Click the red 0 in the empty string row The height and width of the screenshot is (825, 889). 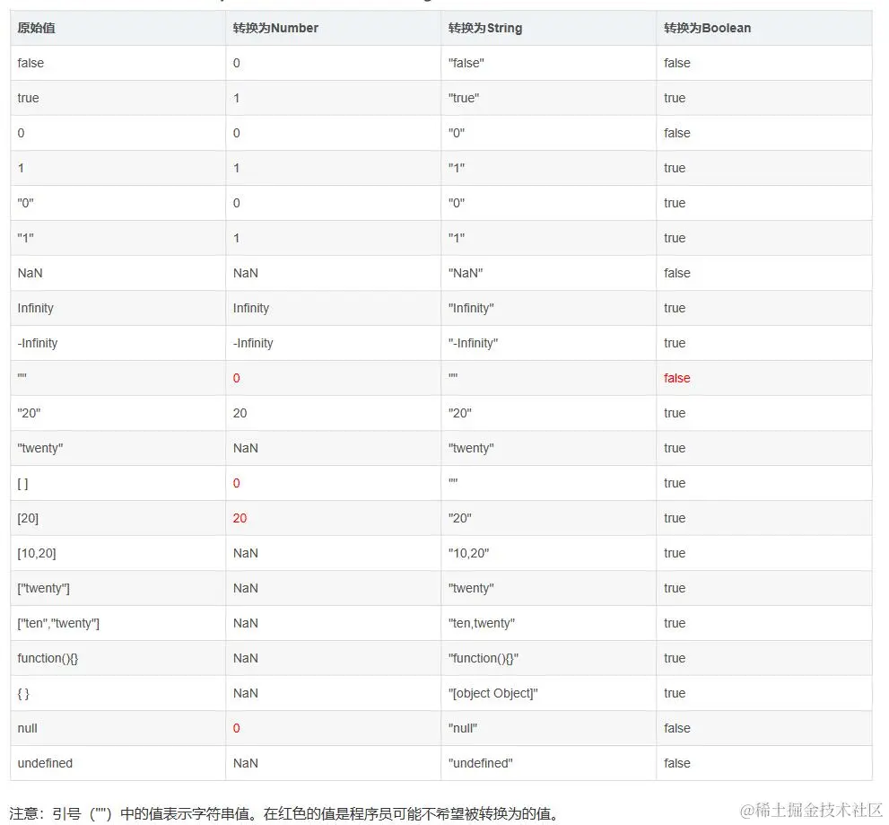point(237,378)
